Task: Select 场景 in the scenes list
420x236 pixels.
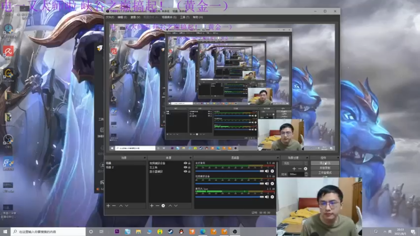Action: tap(125, 163)
